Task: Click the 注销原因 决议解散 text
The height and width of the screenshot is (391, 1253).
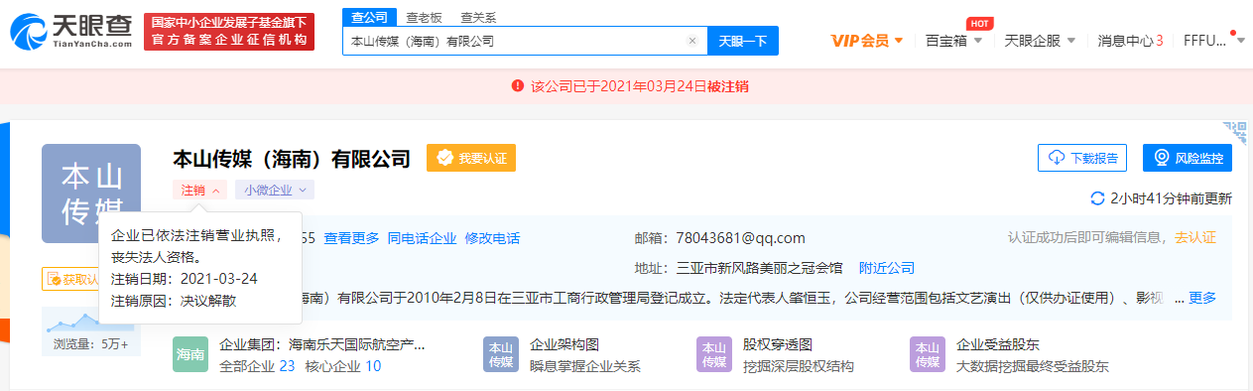Action: [174, 300]
